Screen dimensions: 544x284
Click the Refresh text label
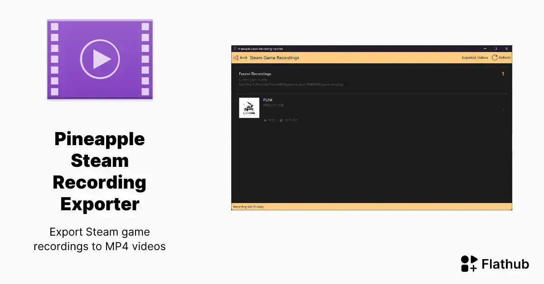(x=505, y=58)
